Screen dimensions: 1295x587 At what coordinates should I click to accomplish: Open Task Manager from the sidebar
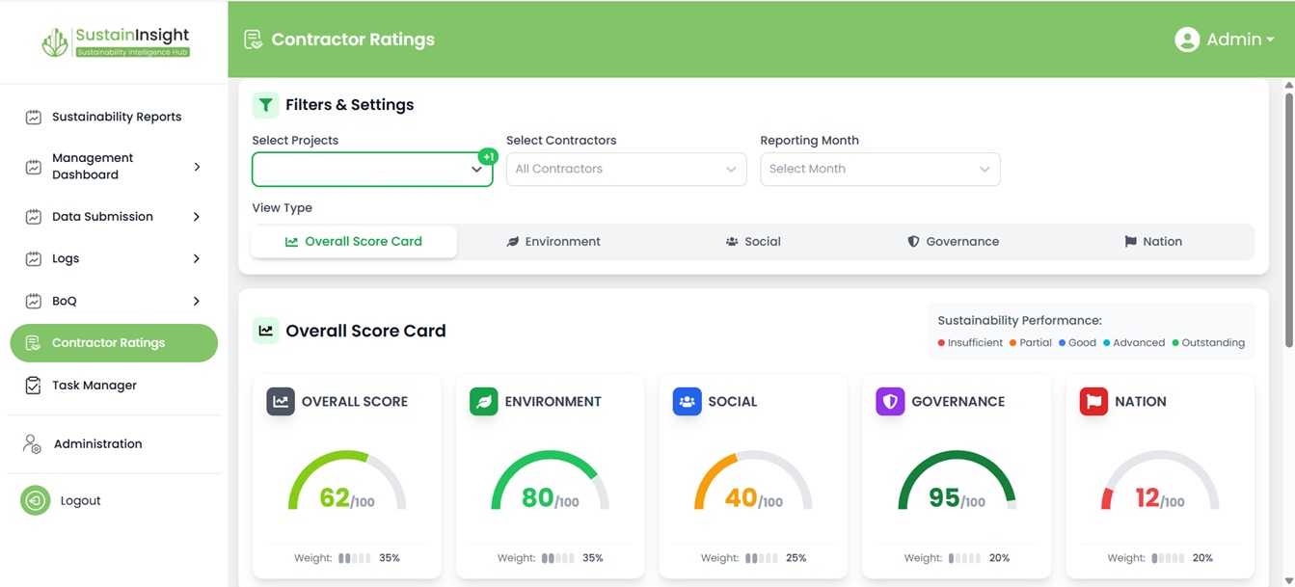[x=94, y=386]
